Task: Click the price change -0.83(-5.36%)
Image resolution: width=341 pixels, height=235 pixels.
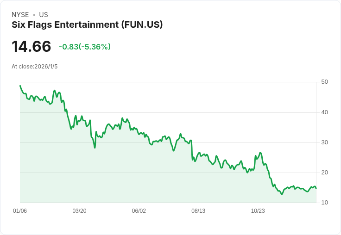Action: click(x=85, y=47)
